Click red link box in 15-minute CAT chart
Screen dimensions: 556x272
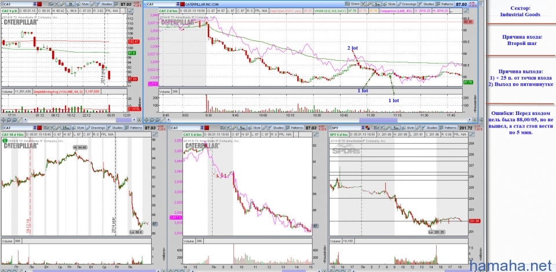point(39,128)
